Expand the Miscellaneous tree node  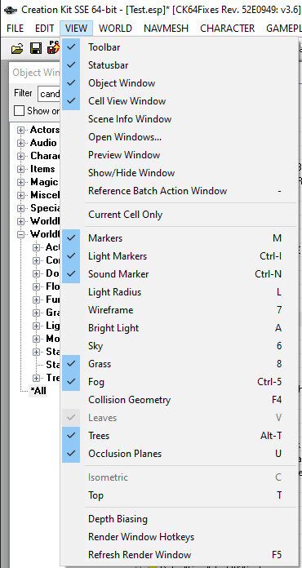click(x=21, y=195)
